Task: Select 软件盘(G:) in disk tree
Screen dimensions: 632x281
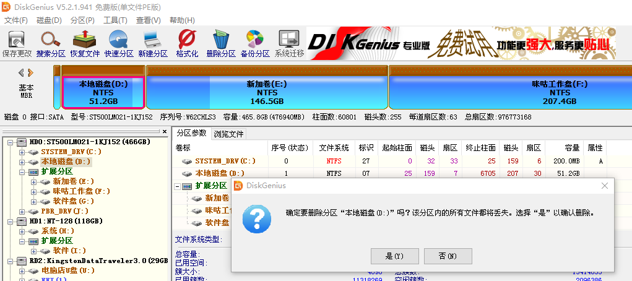Action: click(x=74, y=201)
